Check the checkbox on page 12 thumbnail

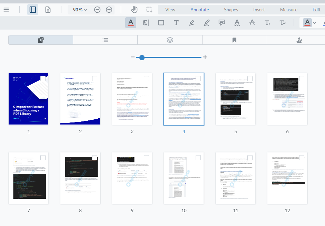302,157
